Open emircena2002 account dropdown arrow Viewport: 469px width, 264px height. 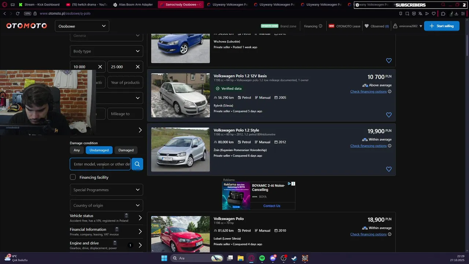point(421,26)
